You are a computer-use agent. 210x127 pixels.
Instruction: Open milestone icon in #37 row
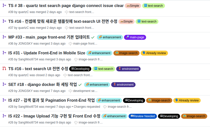[x=66, y=28]
